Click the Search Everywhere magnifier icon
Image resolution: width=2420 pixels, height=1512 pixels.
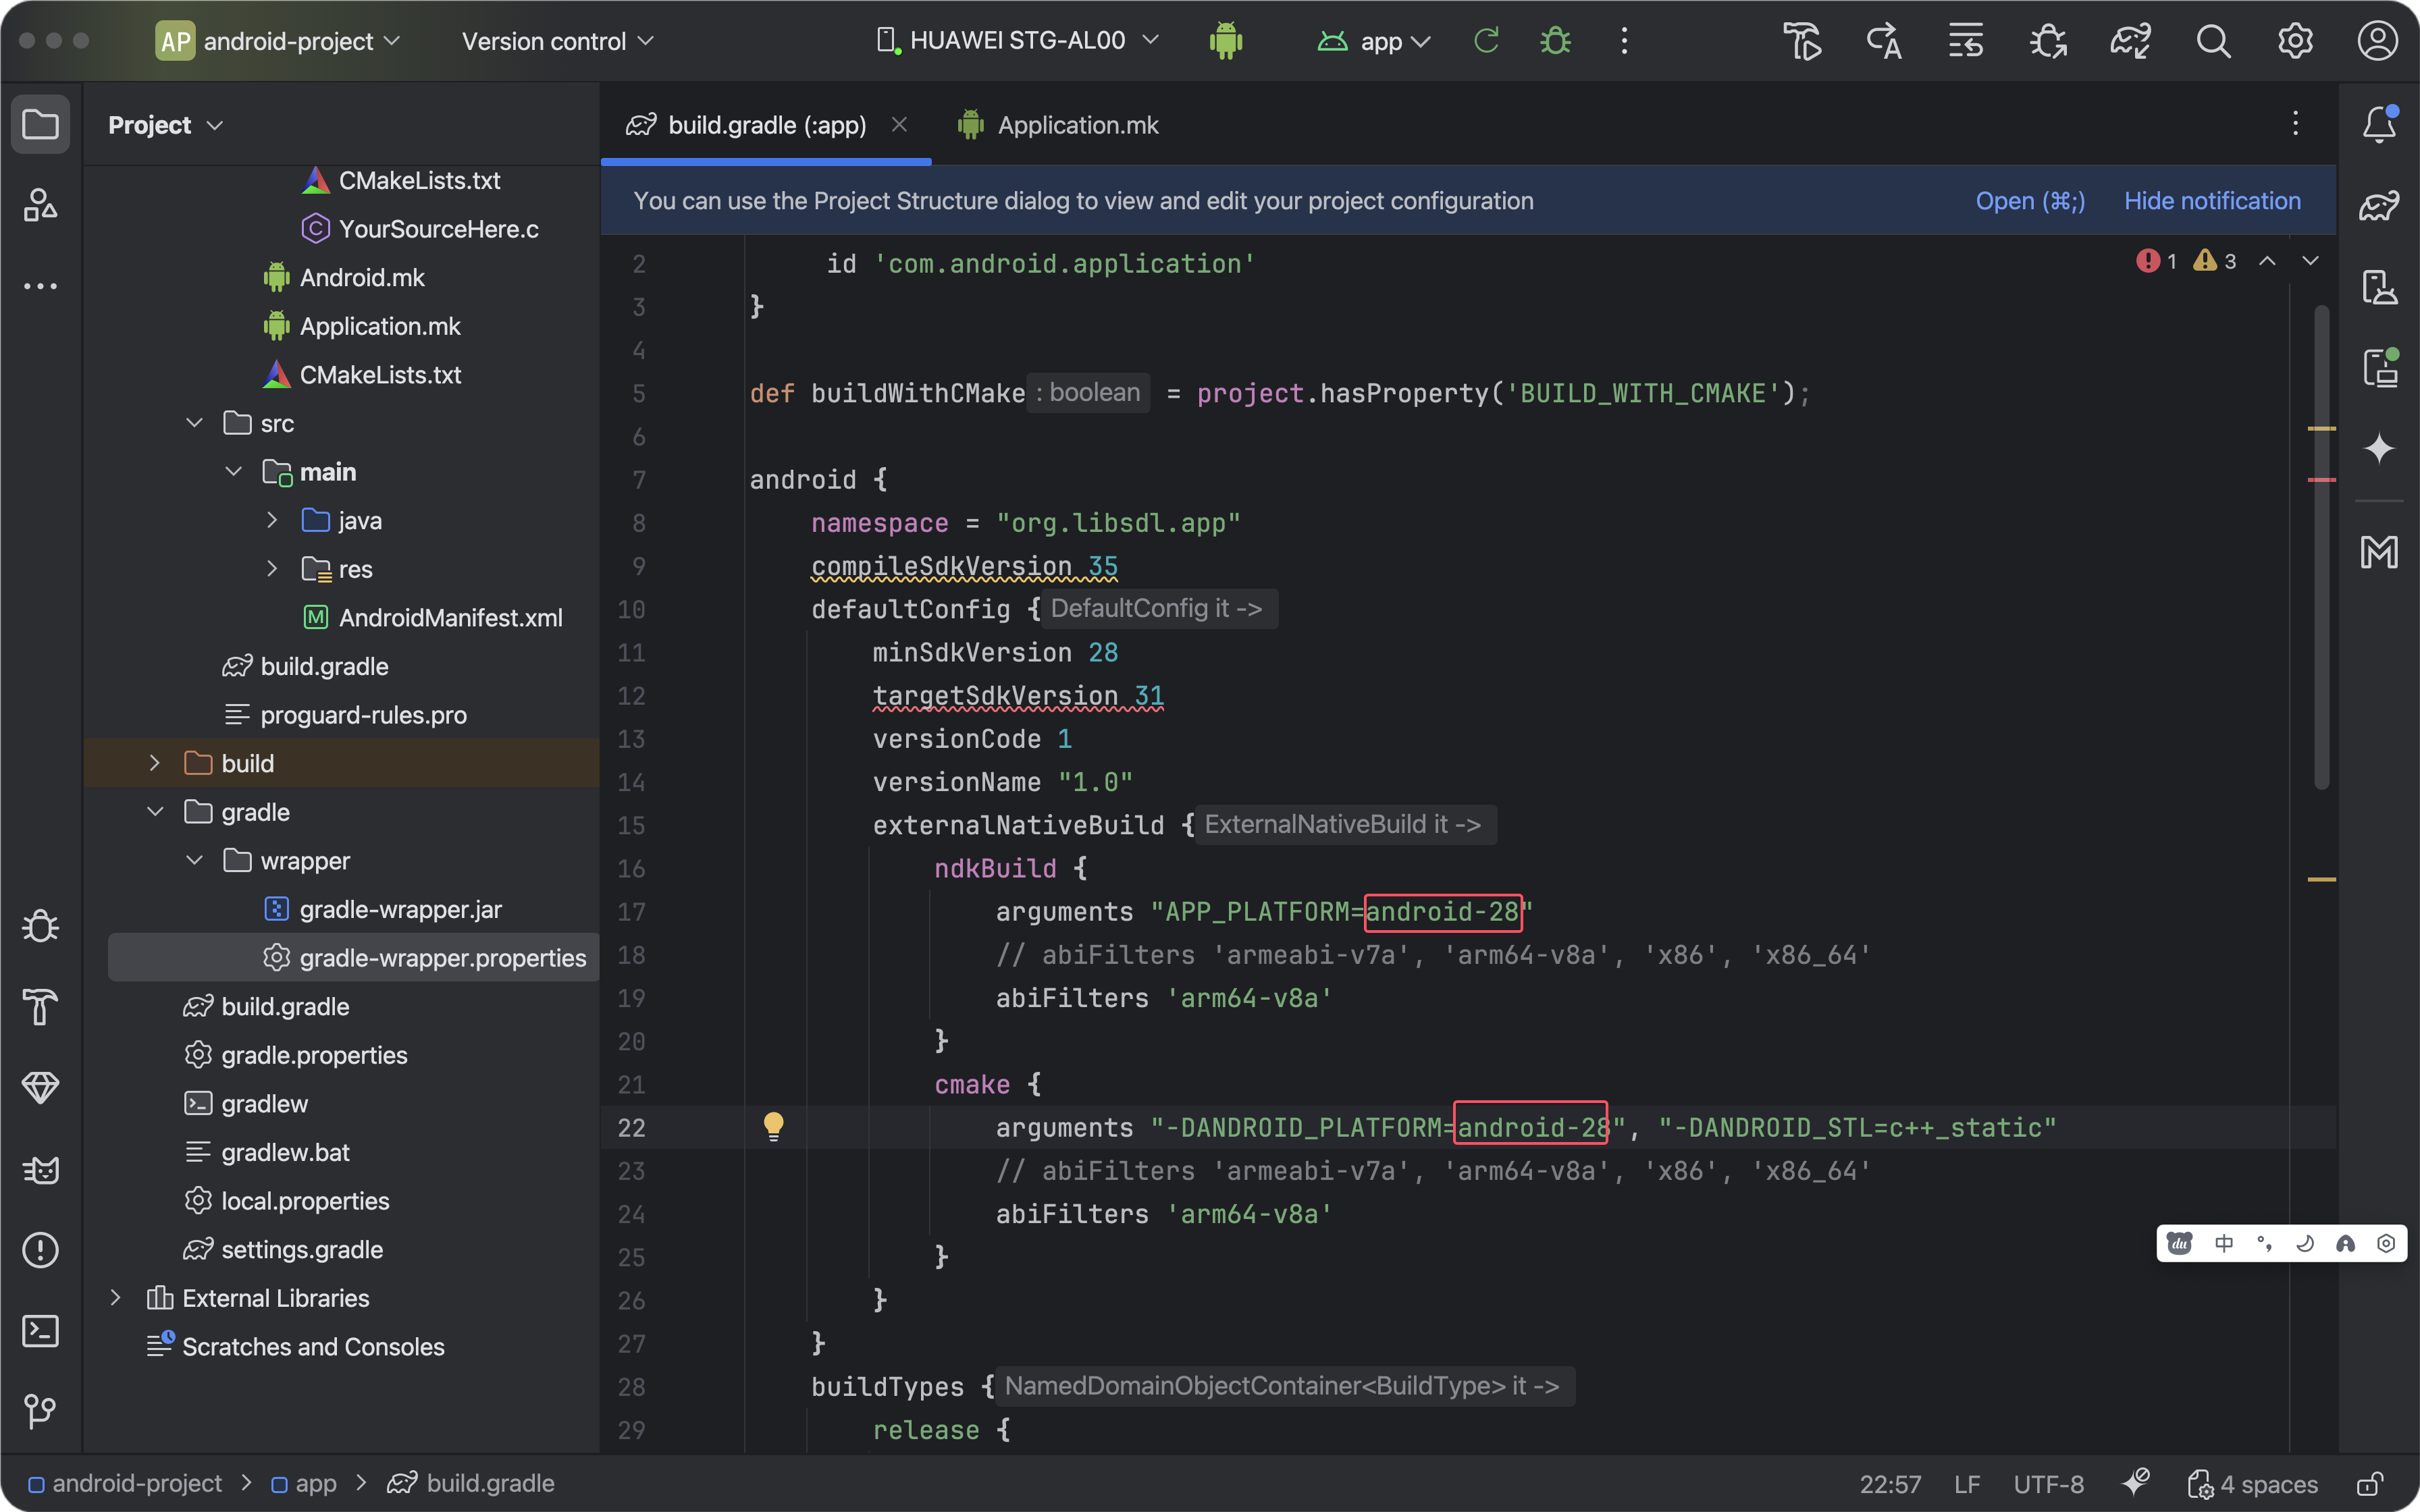(2213, 41)
